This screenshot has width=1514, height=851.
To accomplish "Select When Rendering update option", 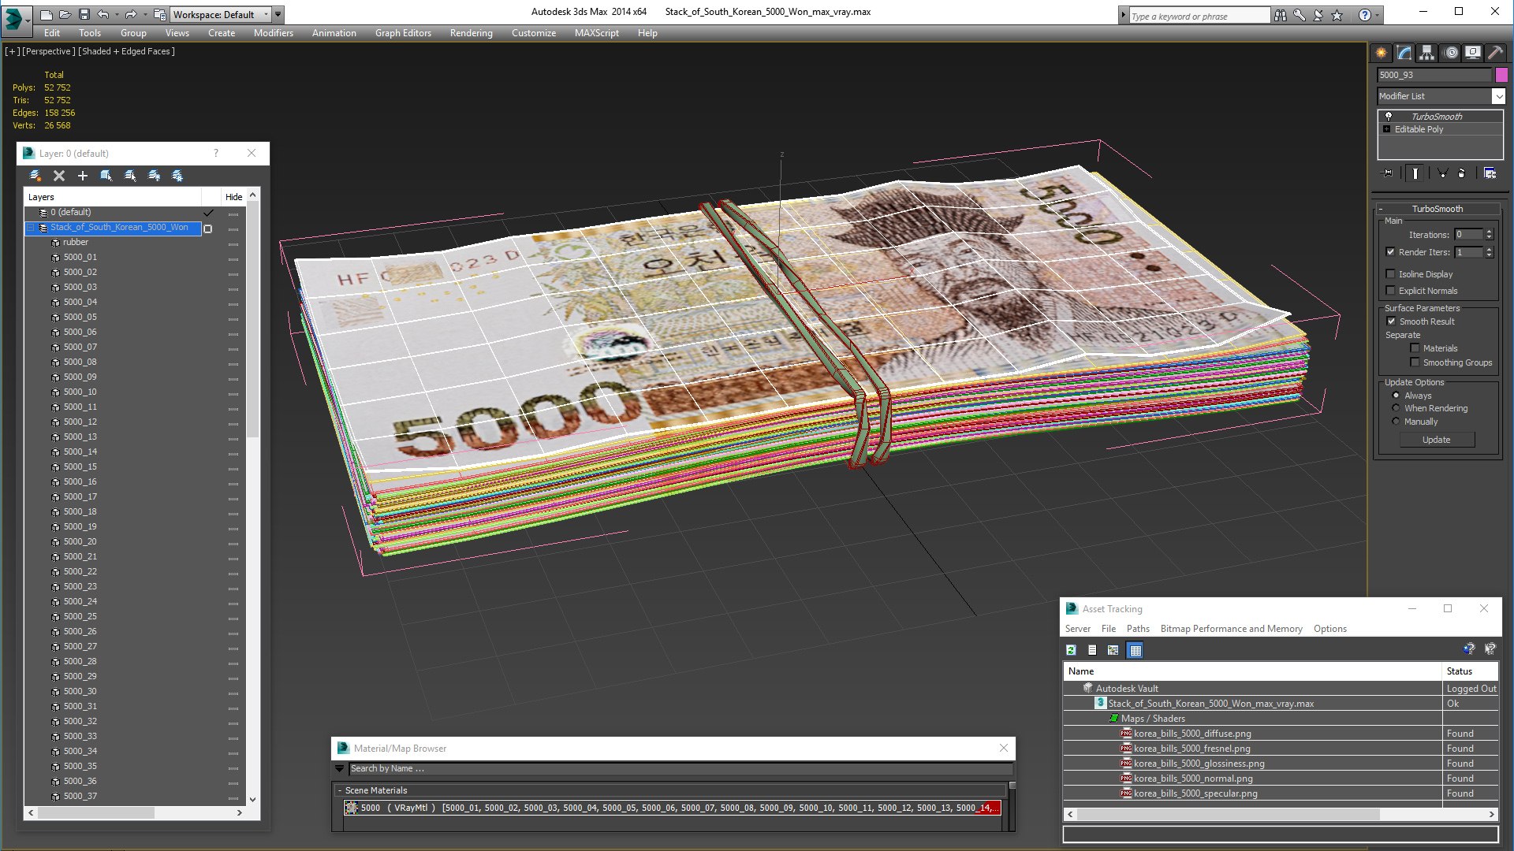I will (1396, 408).
